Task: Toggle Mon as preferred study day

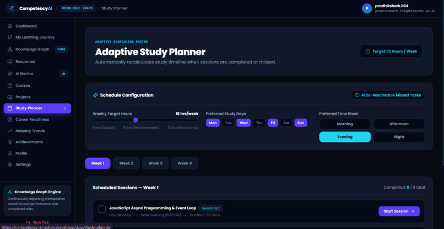Action: (213, 123)
